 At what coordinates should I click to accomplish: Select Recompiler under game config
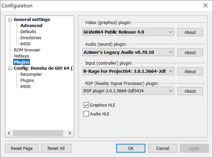pos(31,74)
